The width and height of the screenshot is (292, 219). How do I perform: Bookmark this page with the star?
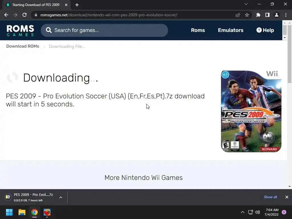coord(247,15)
